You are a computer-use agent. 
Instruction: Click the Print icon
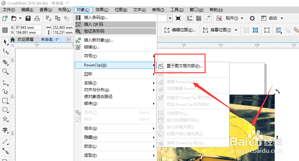(37, 18)
